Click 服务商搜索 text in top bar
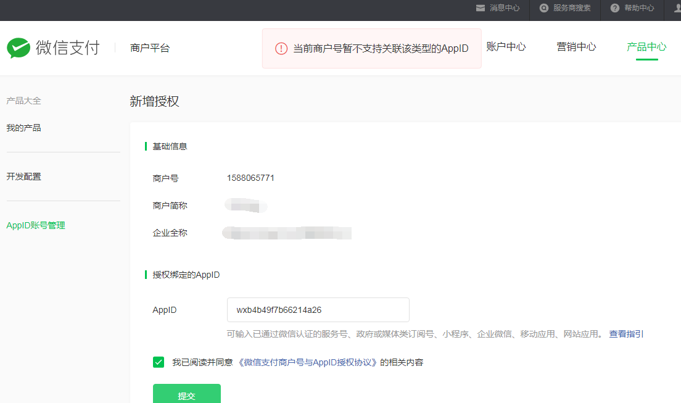The width and height of the screenshot is (681, 403). click(x=572, y=8)
